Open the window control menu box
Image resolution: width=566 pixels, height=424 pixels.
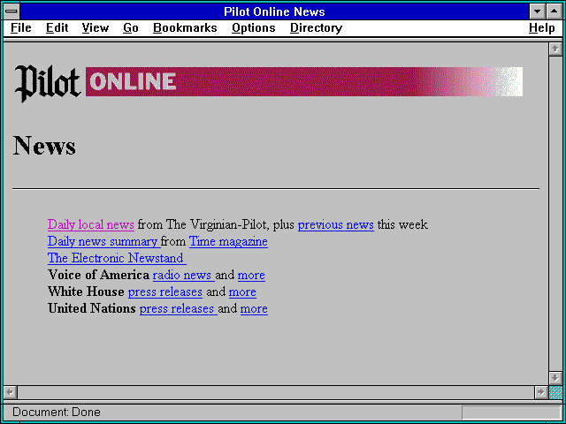point(11,11)
